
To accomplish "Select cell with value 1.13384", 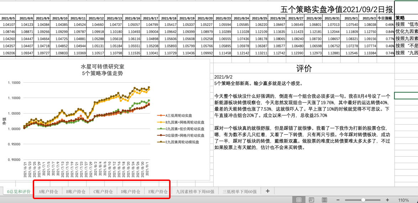I will 368,53.
